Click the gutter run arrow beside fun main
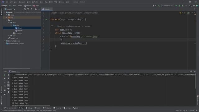This screenshot has width=199, height=112. 46,20
